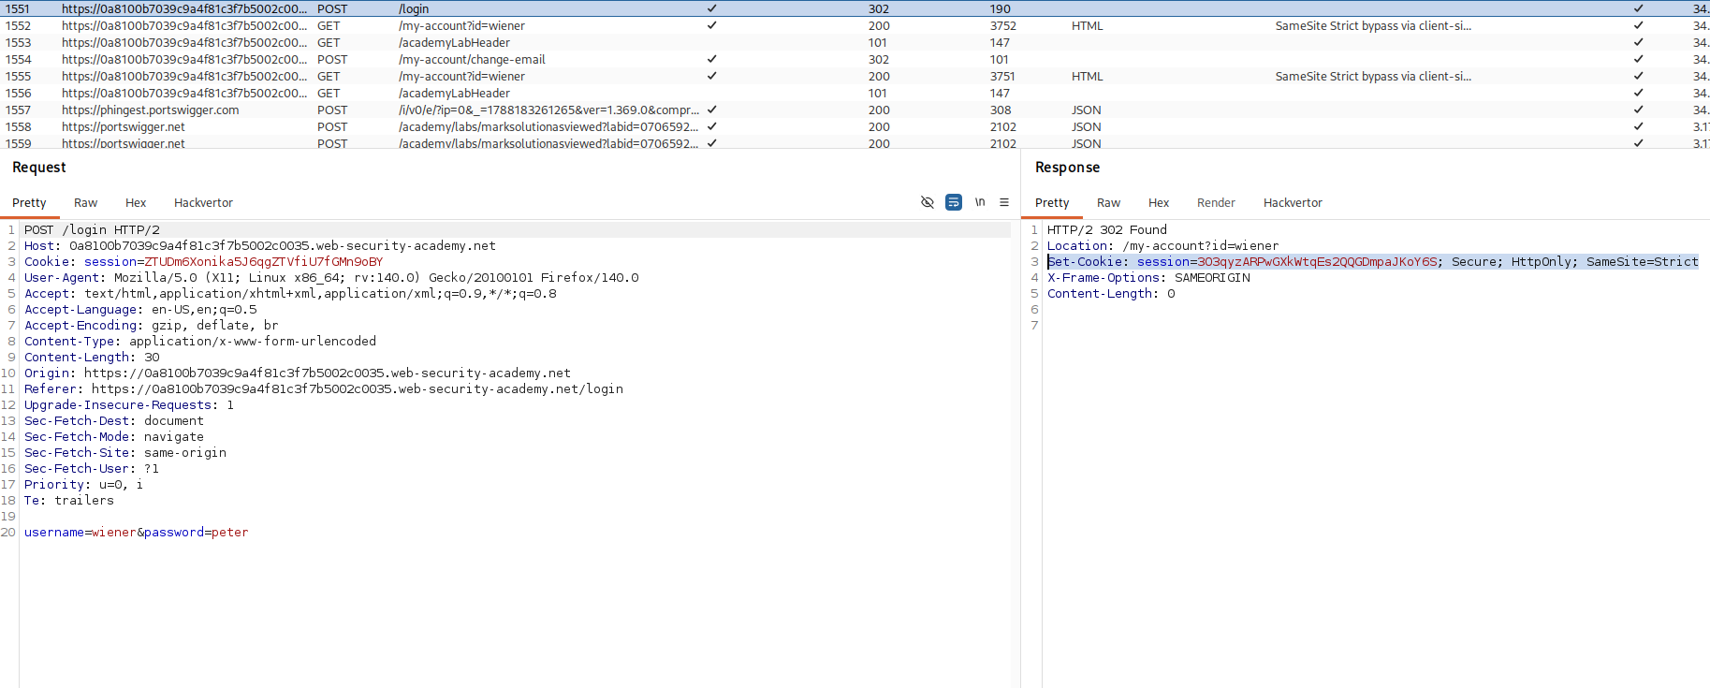Open the Response Render tab
The width and height of the screenshot is (1710, 688).
[1216, 203]
